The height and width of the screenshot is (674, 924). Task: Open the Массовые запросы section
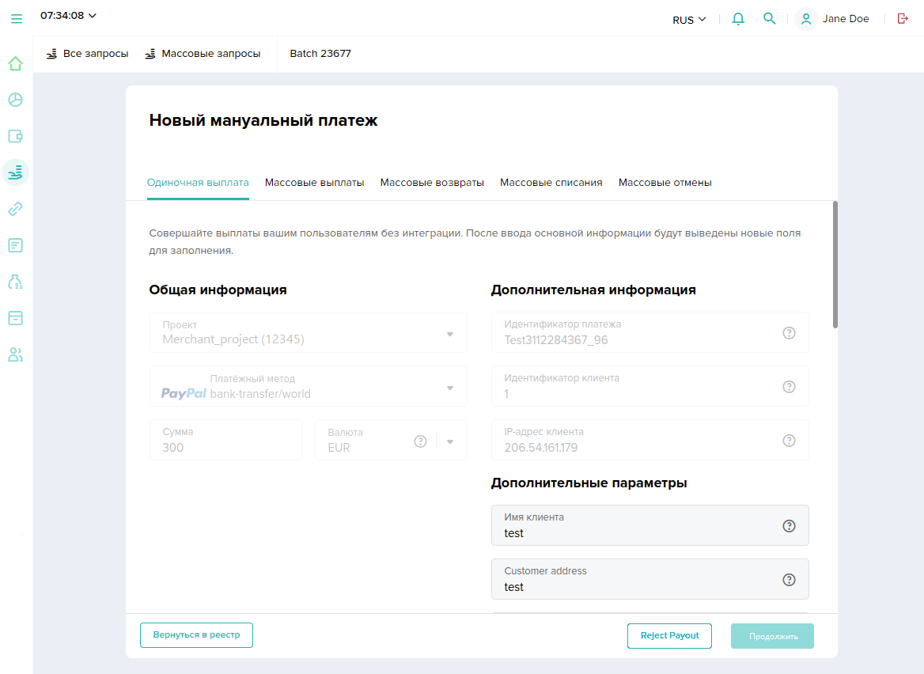pyautogui.click(x=203, y=54)
